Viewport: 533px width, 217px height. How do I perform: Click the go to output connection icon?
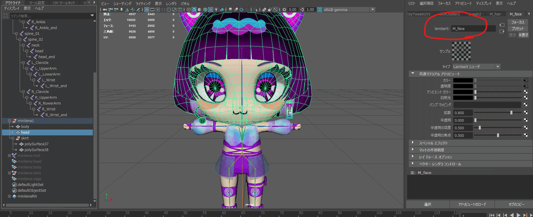pos(502,31)
